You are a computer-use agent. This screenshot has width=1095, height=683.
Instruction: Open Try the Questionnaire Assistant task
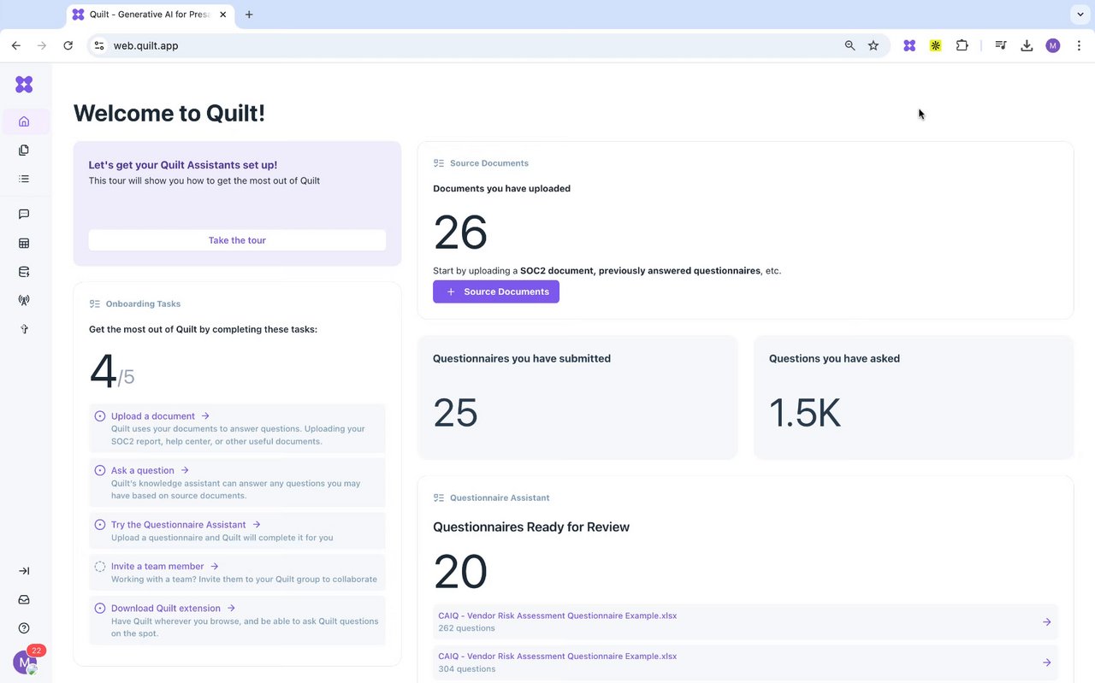click(x=238, y=531)
